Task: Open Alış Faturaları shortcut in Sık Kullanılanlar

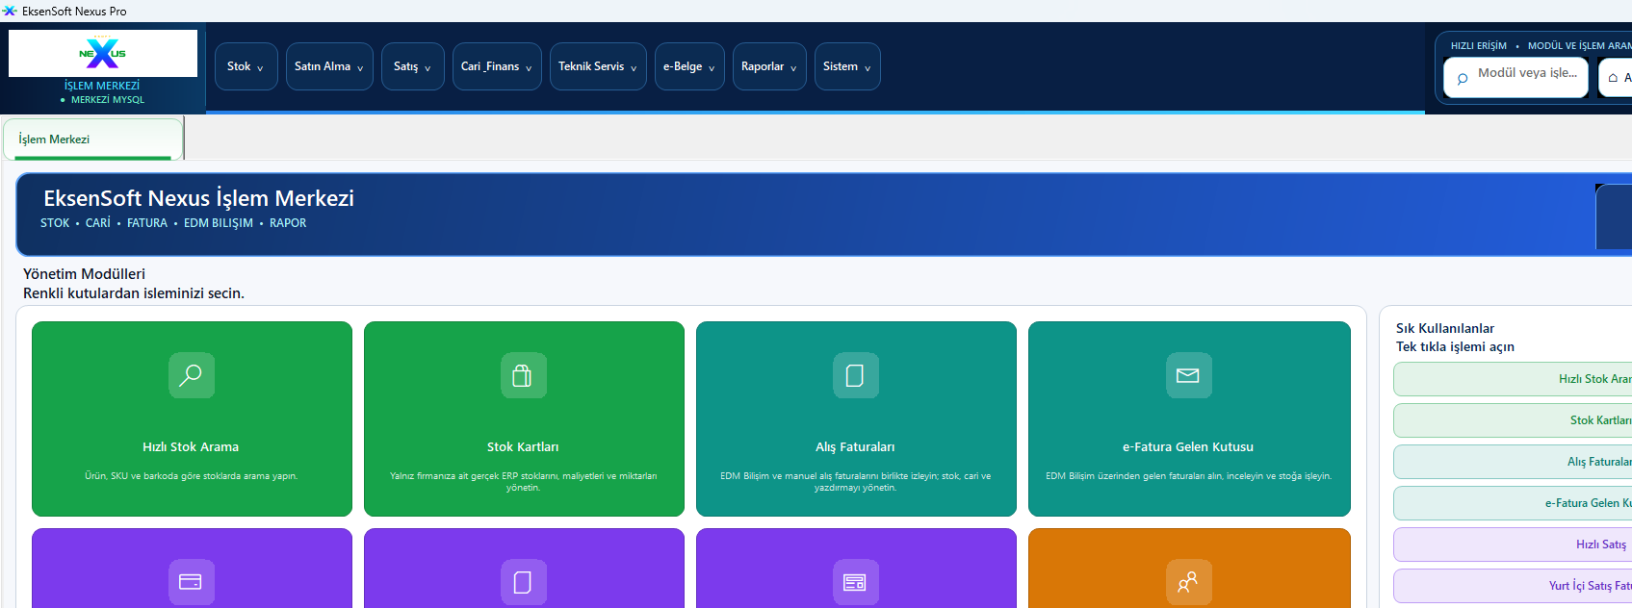Action: click(x=1513, y=462)
